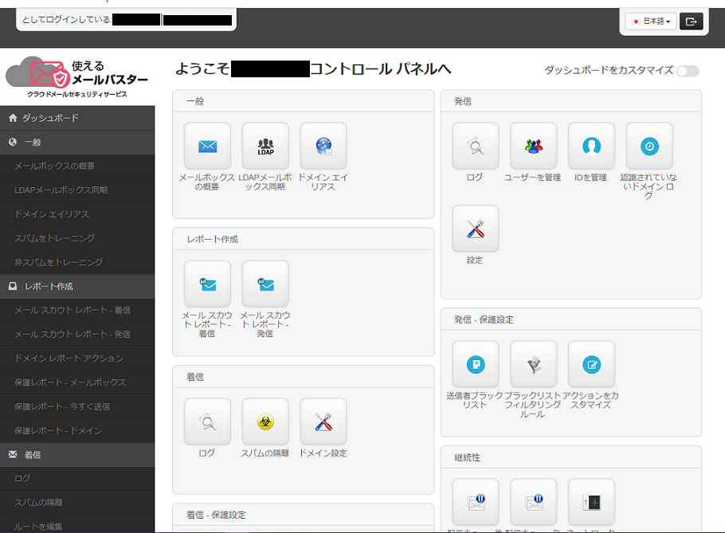The height and width of the screenshot is (533, 725).
Task: Collapse the 着信 sidebar section
Action: pos(77,455)
